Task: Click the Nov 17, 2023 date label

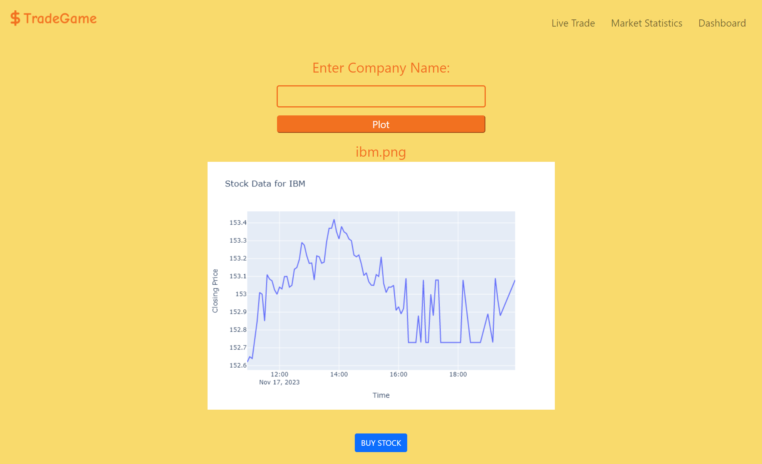Action: [279, 382]
